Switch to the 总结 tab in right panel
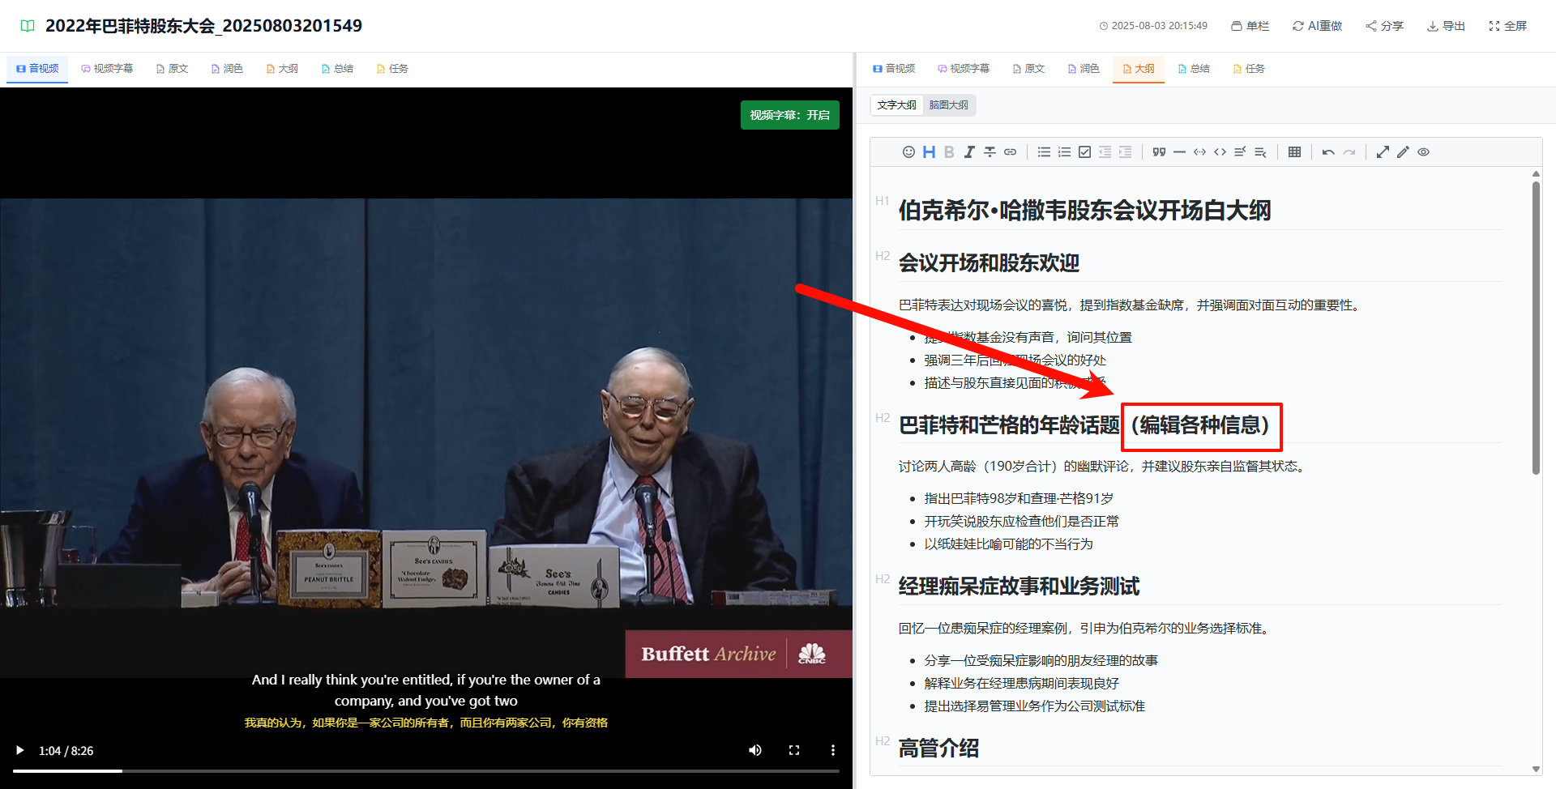This screenshot has height=789, width=1556. coord(1194,69)
